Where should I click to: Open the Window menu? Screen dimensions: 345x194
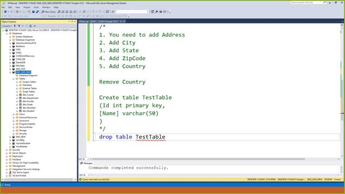pos(46,7)
